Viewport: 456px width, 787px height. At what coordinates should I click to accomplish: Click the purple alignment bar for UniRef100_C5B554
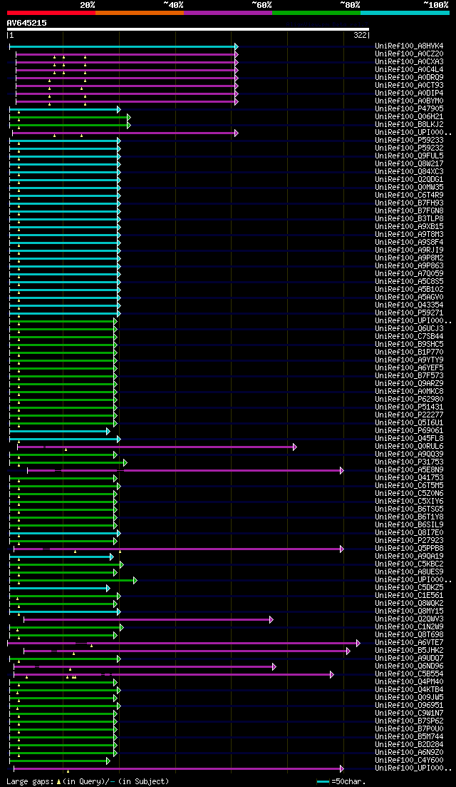coord(174,674)
